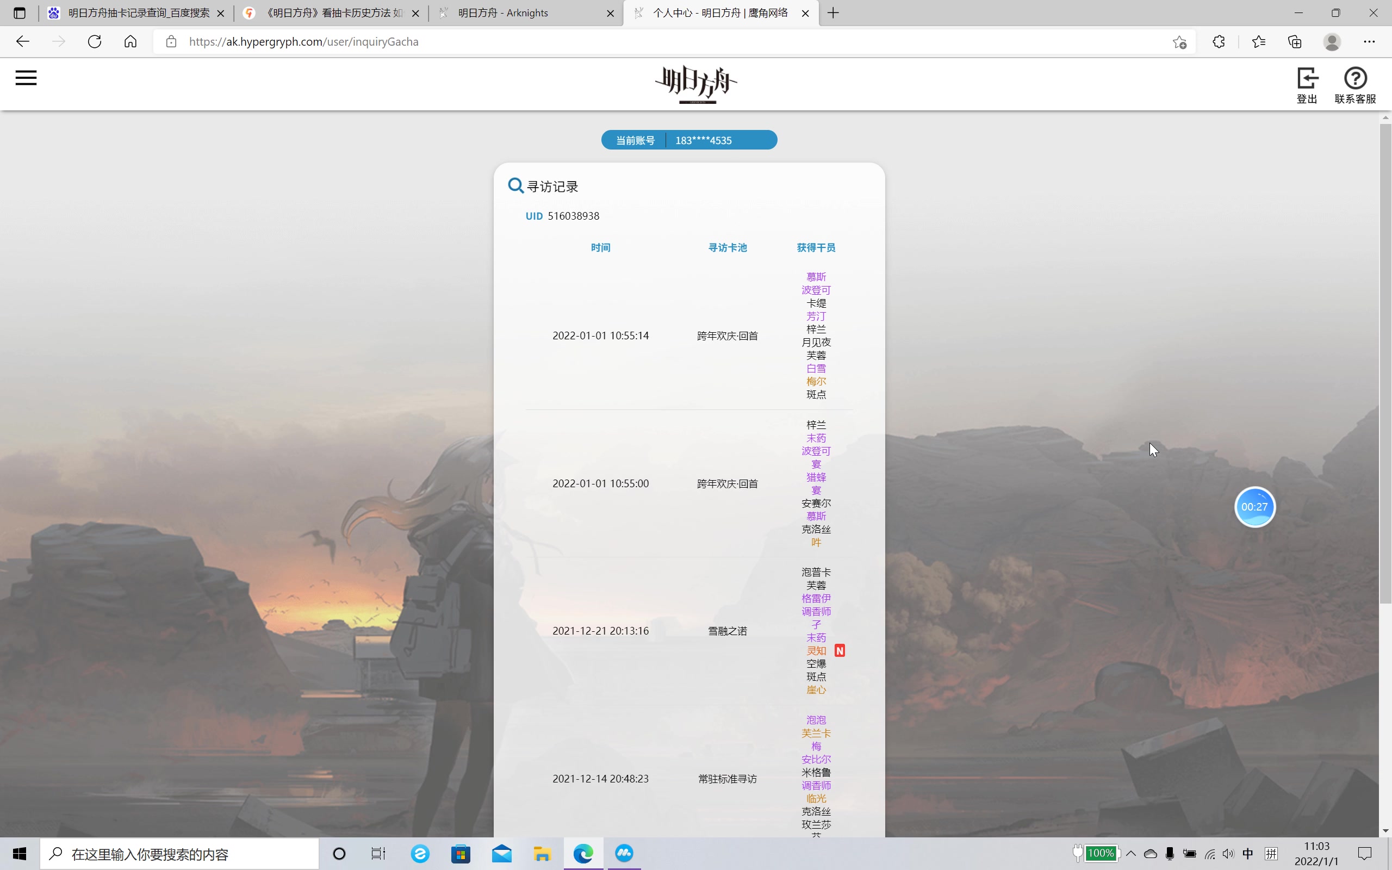Add this page to favorites star icon
Screen dimensions: 1392x870
[x=1179, y=41]
